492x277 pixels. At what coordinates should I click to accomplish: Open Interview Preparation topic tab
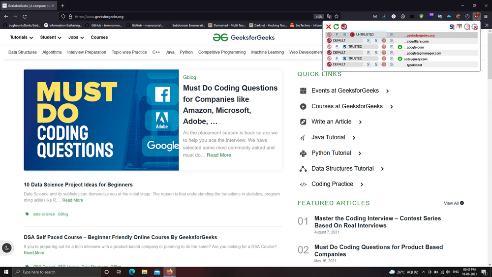coord(87,52)
